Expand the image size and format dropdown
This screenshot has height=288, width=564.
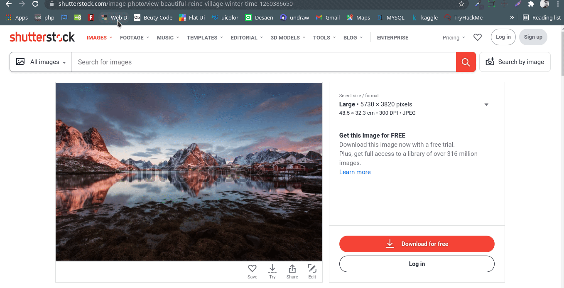tap(486, 104)
